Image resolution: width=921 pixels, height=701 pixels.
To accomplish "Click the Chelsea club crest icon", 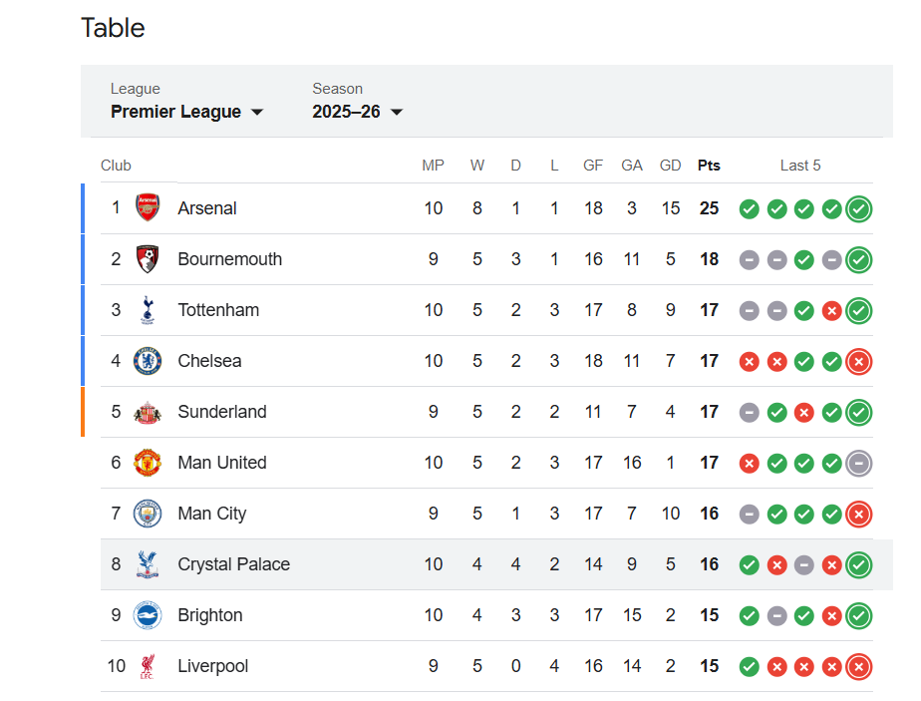I will click(x=148, y=361).
